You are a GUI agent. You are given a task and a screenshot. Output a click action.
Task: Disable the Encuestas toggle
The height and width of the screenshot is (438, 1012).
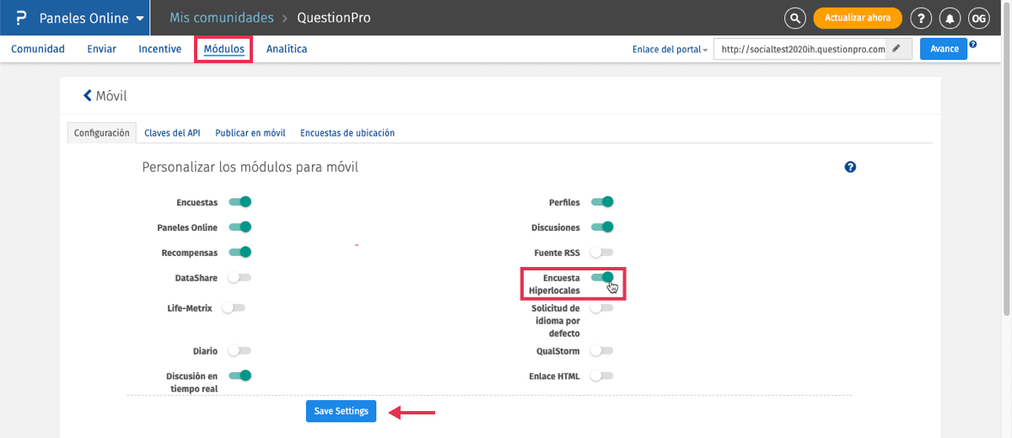pos(240,202)
